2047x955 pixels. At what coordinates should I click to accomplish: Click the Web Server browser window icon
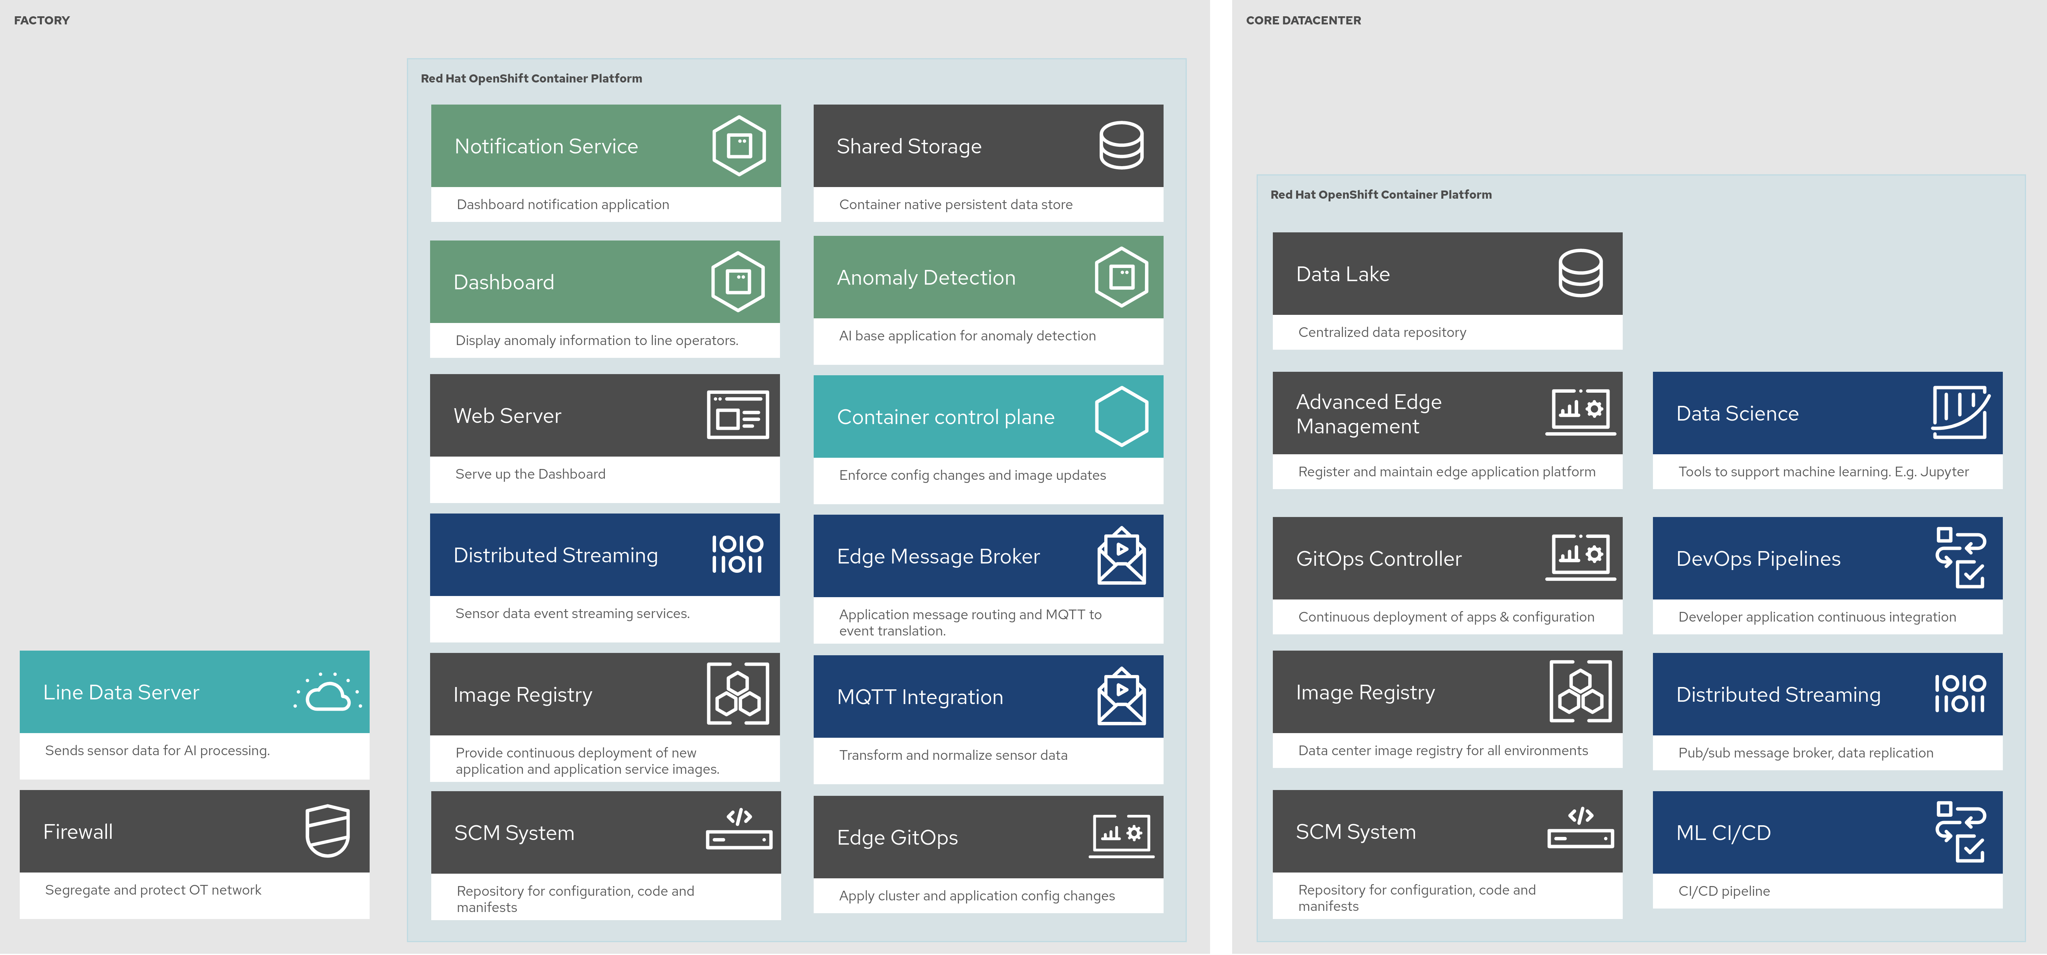click(737, 415)
